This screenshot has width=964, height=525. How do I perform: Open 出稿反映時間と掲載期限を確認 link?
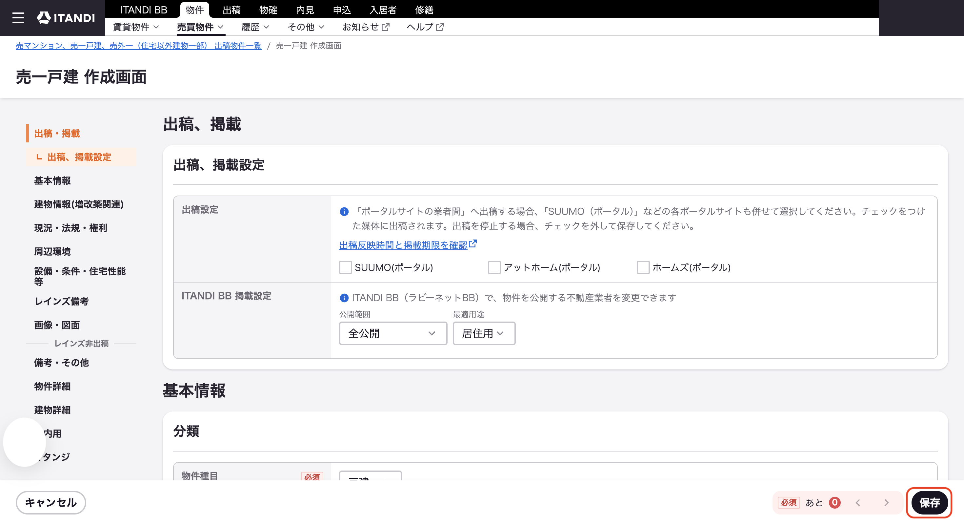pyautogui.click(x=403, y=245)
